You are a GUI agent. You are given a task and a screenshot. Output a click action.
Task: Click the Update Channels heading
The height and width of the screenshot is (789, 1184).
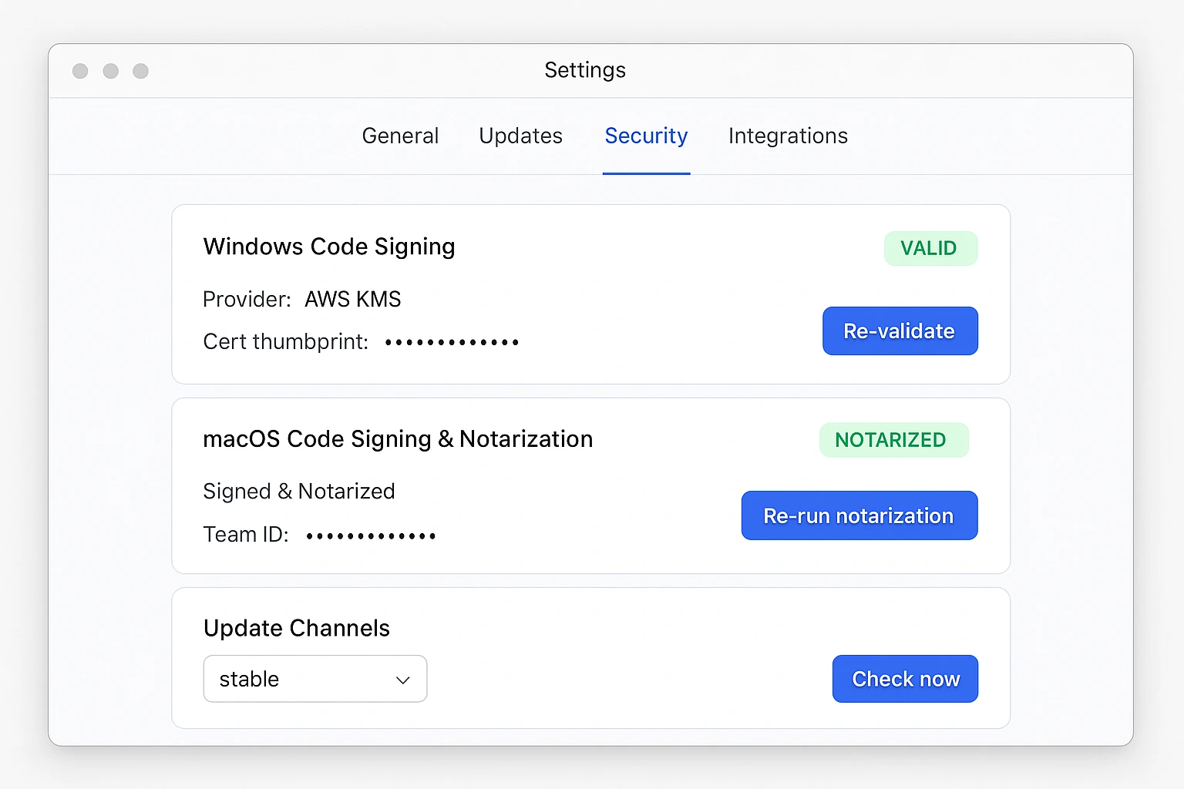tap(297, 628)
